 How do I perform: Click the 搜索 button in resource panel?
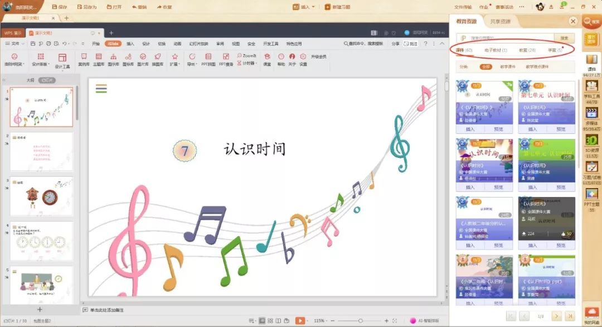coord(564,38)
